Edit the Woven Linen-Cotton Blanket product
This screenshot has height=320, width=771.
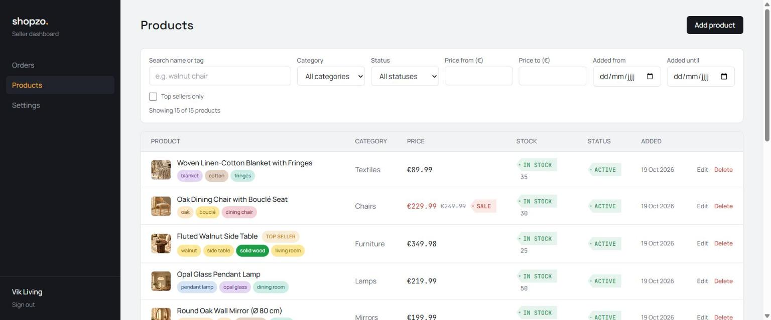(x=702, y=170)
